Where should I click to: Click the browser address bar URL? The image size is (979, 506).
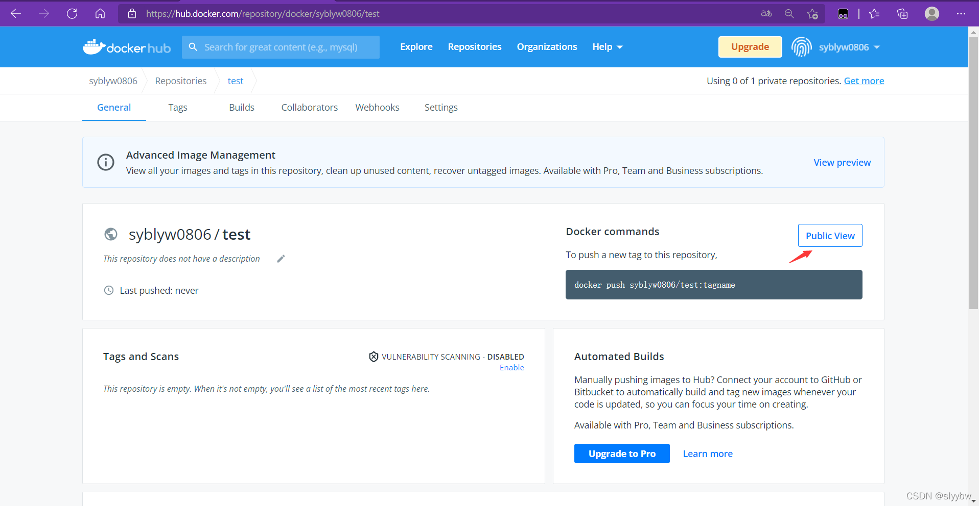(x=263, y=14)
